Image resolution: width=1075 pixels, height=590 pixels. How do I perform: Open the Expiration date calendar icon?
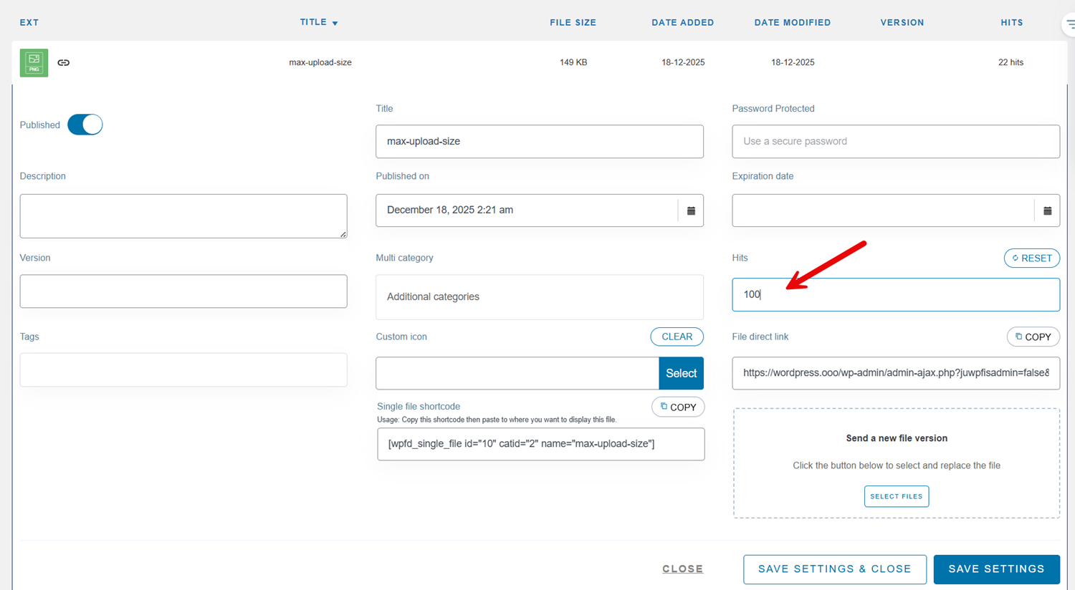[1047, 211]
